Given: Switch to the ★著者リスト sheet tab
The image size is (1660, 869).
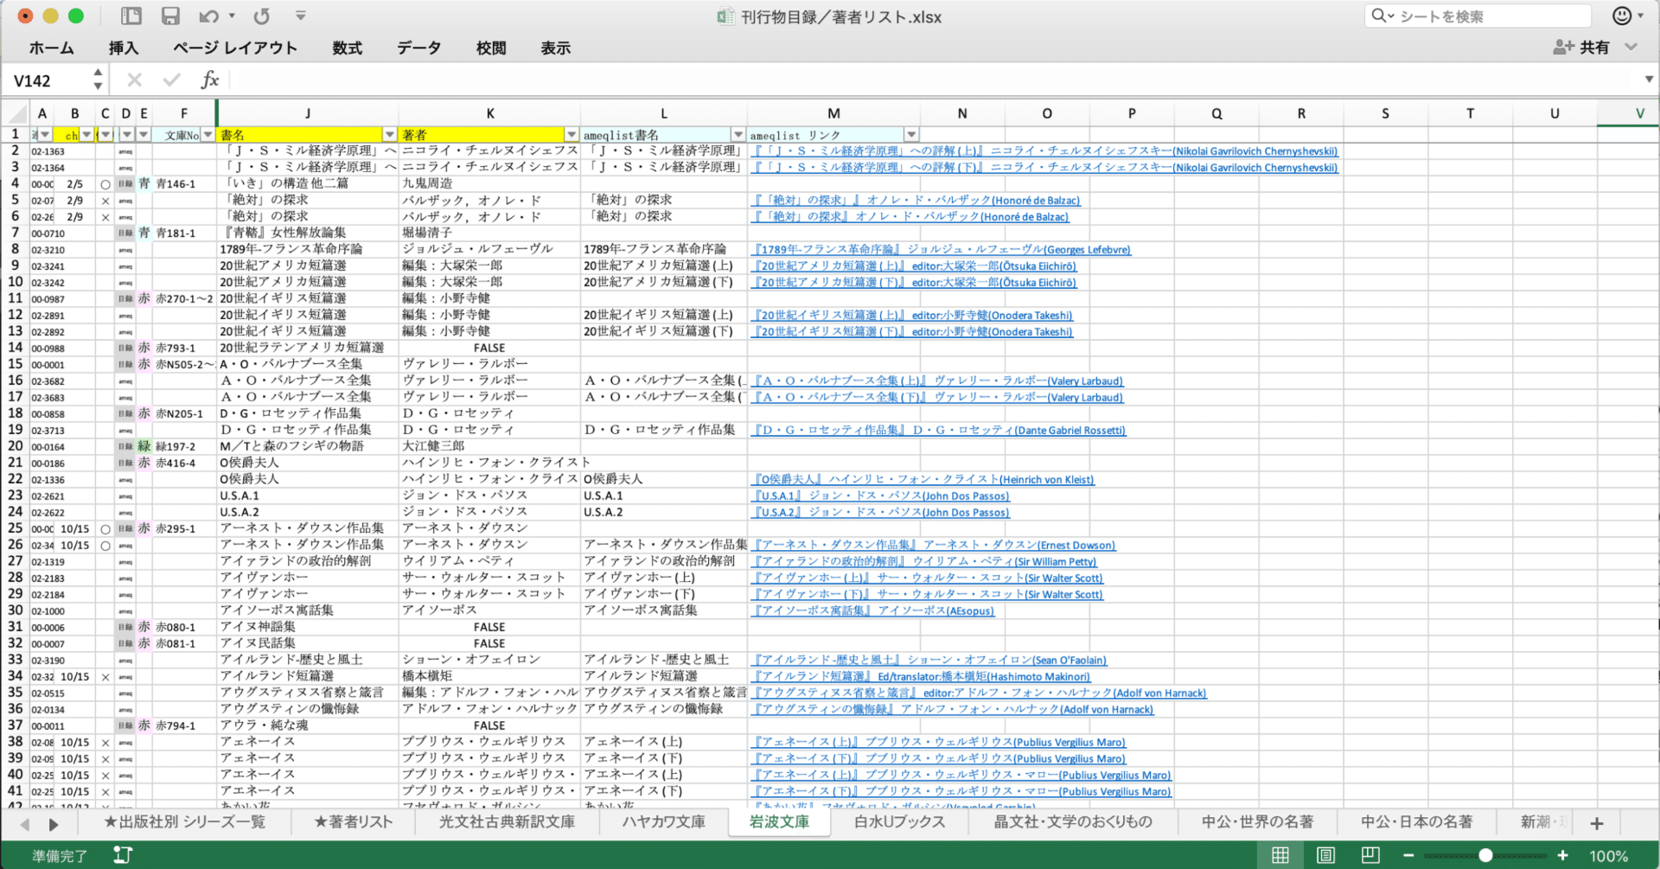Looking at the screenshot, I should [x=353, y=822].
